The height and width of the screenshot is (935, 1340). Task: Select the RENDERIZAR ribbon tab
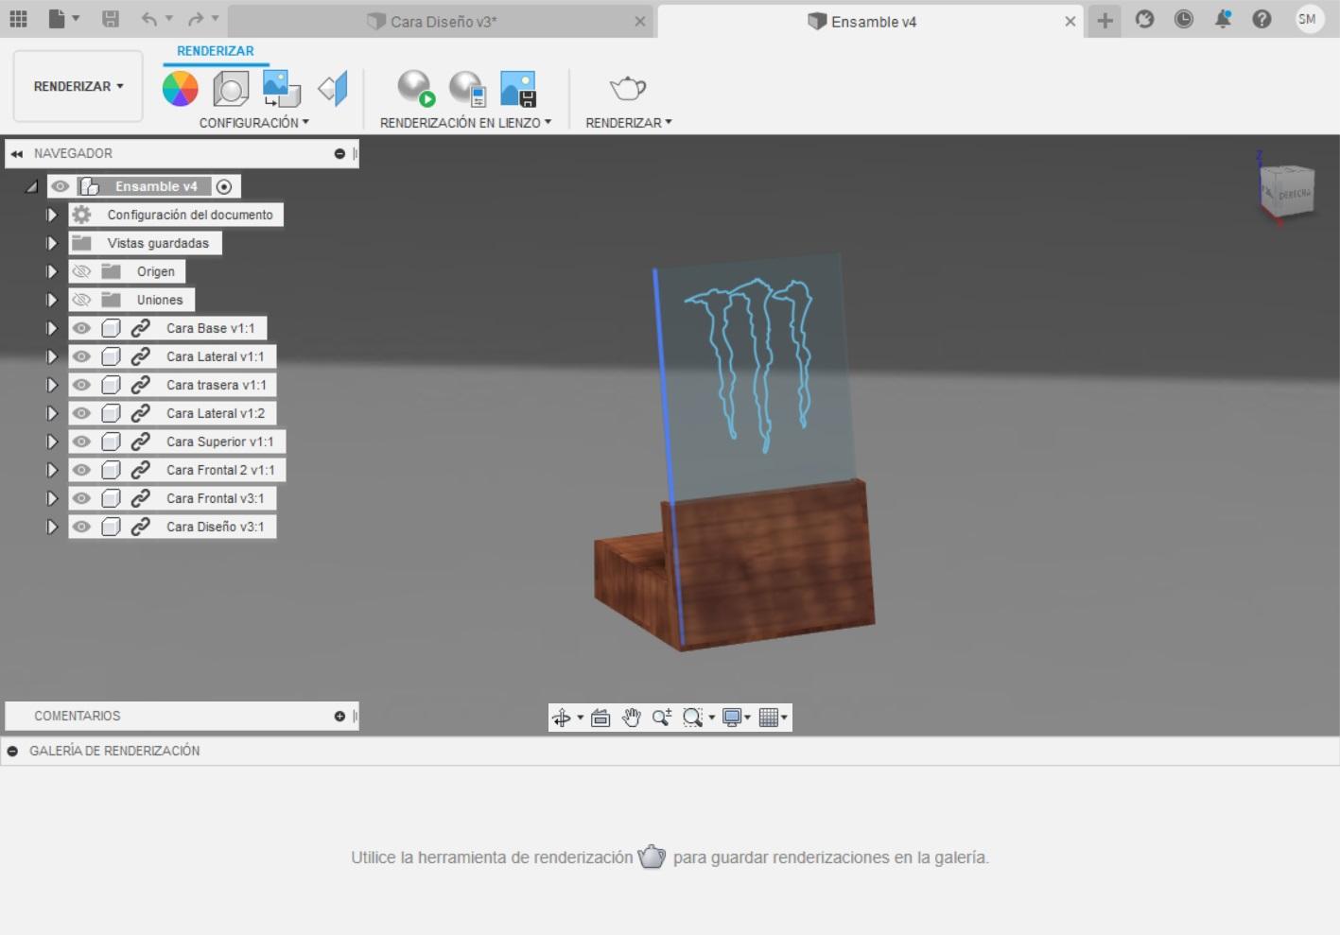pos(215,51)
